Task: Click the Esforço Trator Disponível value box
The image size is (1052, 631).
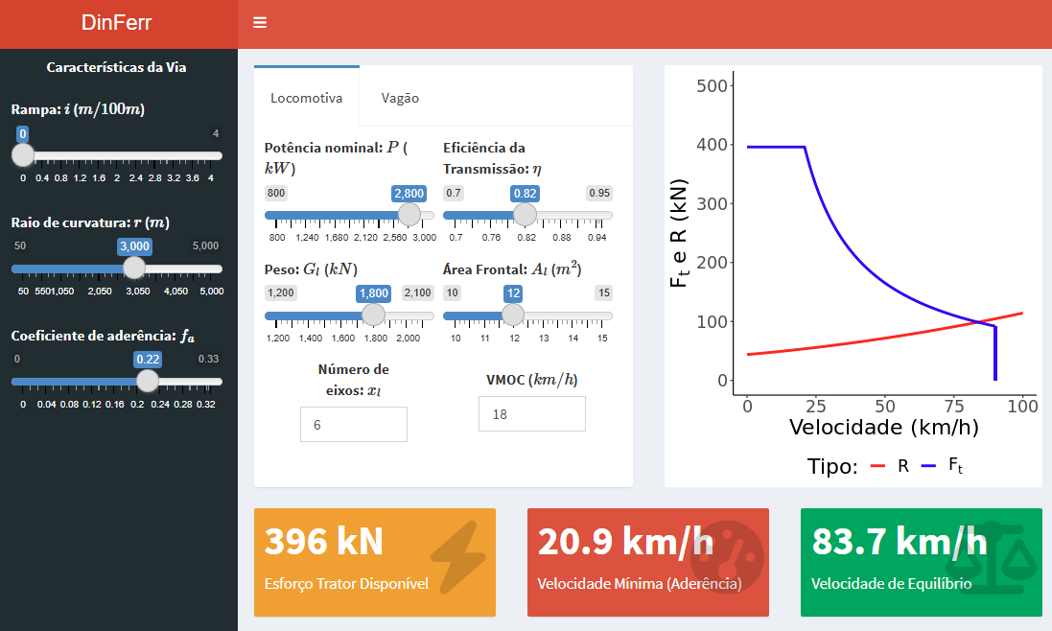Action: (374, 562)
